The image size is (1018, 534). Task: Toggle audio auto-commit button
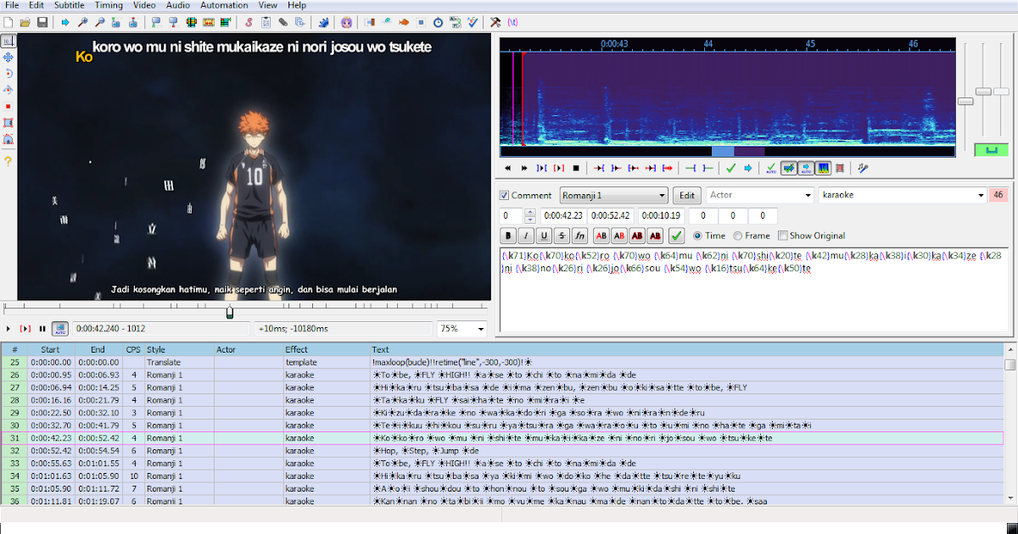tap(771, 168)
